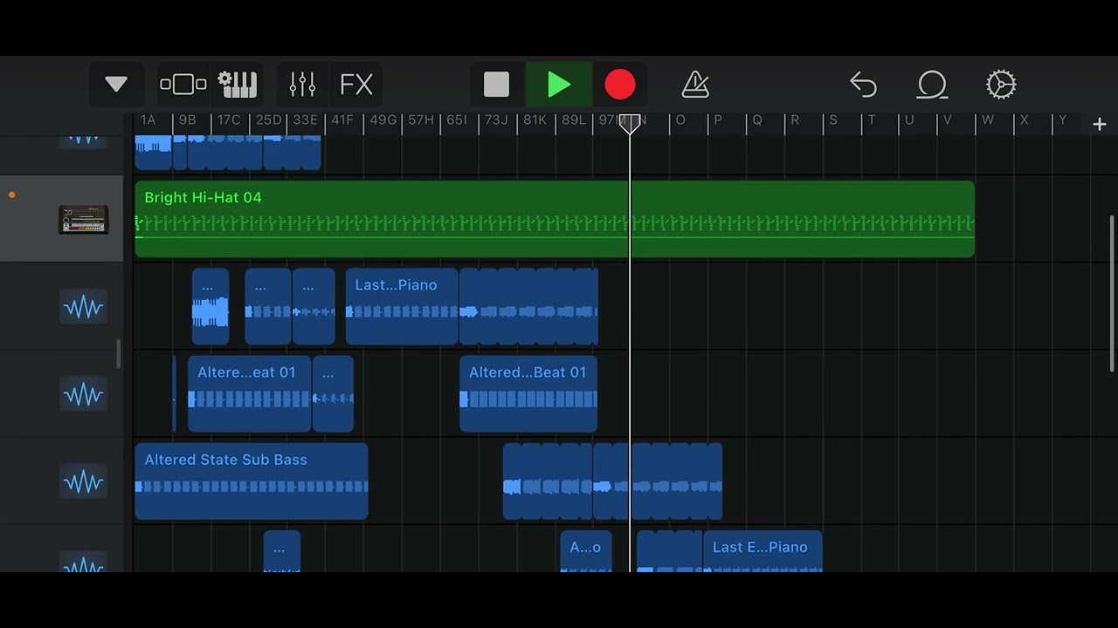Viewport: 1118px width, 628px height.
Task: Select the Last...Piano region
Action: point(402,306)
